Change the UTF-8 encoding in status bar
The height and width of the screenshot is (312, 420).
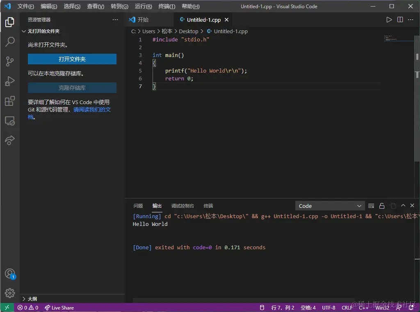click(x=329, y=307)
